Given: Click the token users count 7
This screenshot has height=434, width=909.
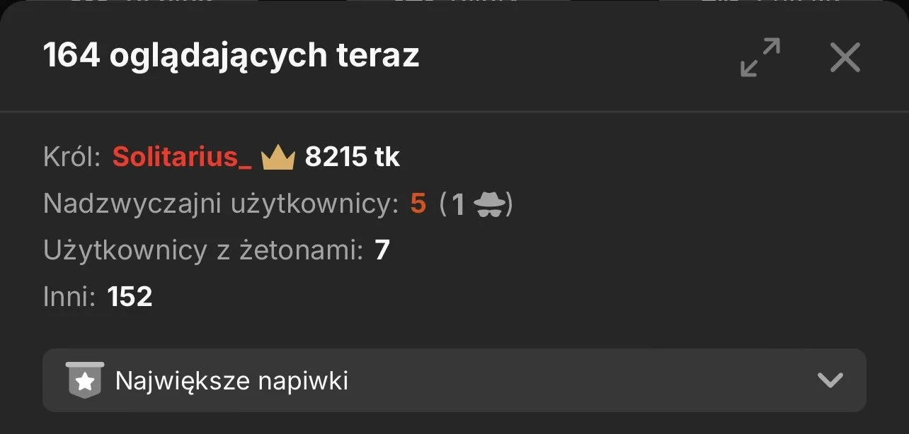Looking at the screenshot, I should (x=382, y=250).
